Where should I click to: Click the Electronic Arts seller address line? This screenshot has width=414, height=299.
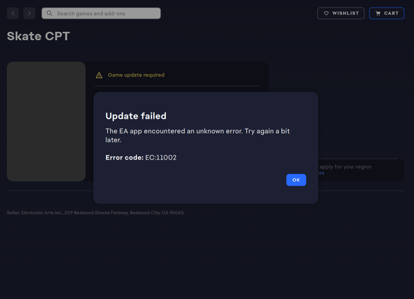[95, 213]
